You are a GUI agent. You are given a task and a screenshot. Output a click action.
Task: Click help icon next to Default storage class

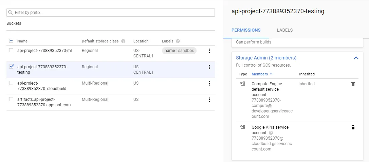click(x=123, y=41)
